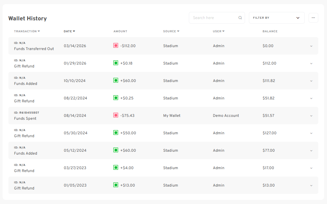Screen dimensions: 327x204
Task: Sort by the Source column header
Action: tap(171, 31)
